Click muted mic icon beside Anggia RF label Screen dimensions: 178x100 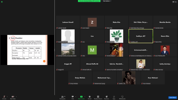[57, 70]
